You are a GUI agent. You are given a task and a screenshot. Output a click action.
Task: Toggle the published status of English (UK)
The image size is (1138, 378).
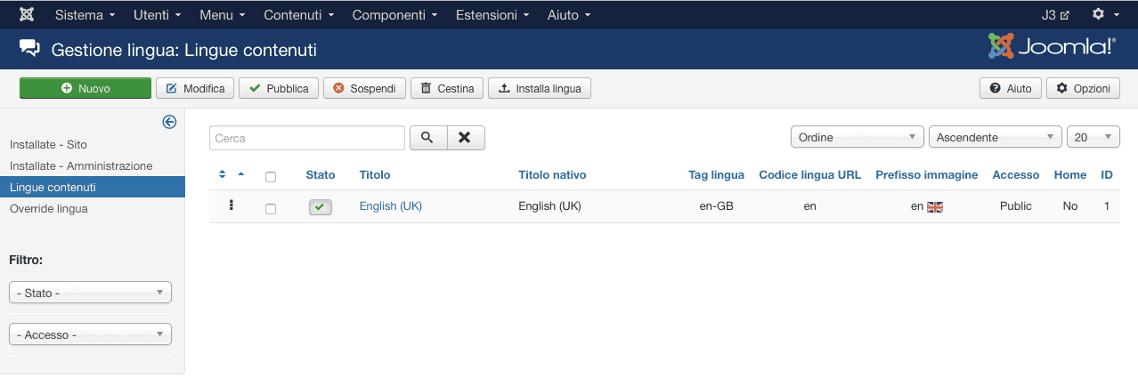point(320,206)
